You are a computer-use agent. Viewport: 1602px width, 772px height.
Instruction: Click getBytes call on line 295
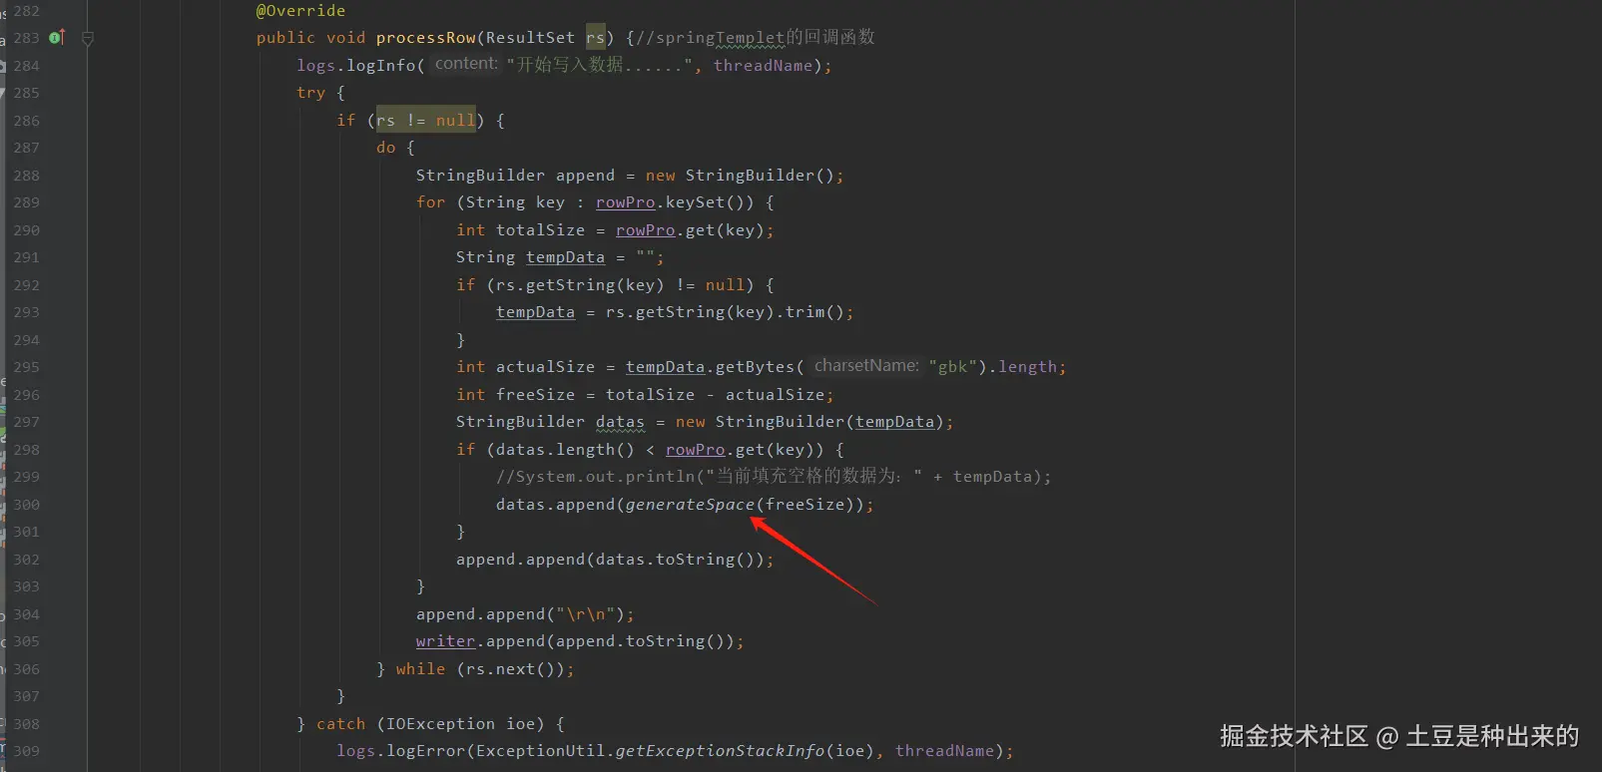755,367
